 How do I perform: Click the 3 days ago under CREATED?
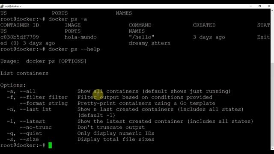coord(209,37)
